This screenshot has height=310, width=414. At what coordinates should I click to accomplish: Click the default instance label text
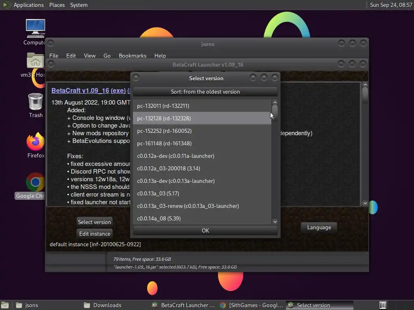coord(95,244)
